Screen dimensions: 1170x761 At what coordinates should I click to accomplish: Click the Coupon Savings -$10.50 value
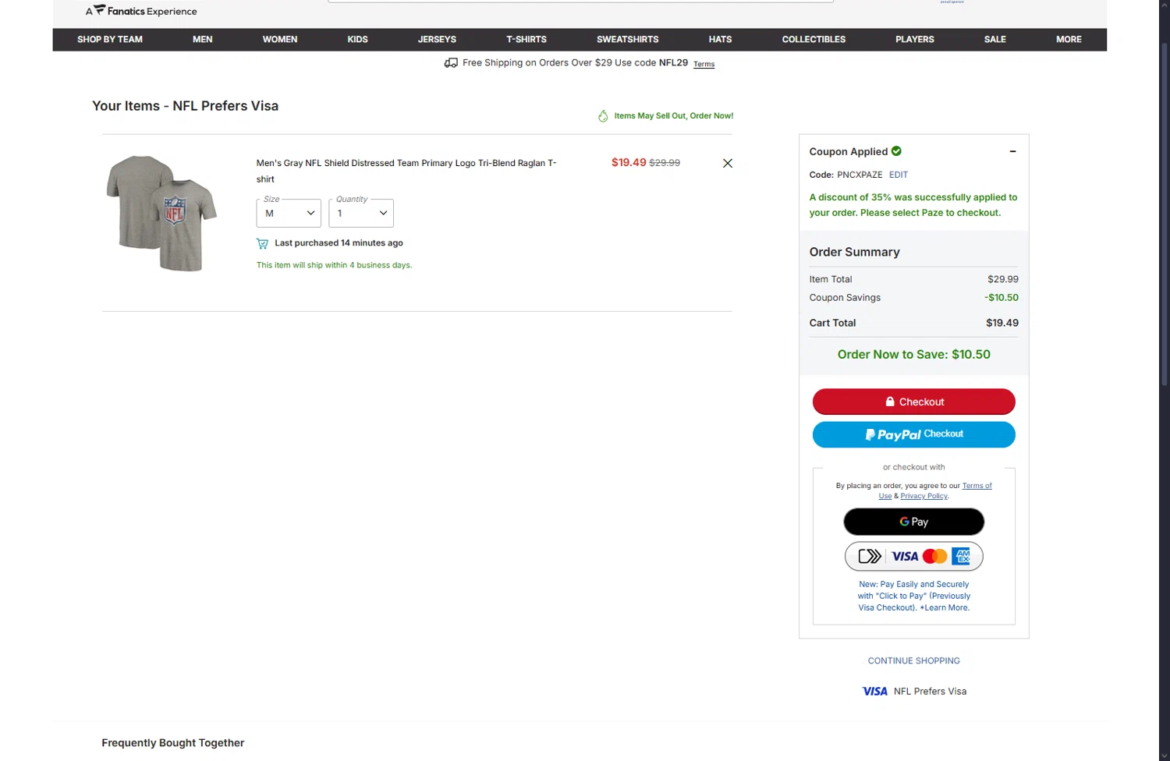pyautogui.click(x=1001, y=297)
